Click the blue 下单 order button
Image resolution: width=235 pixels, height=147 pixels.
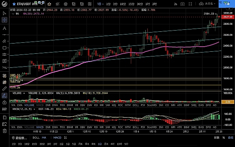pos(227,4)
